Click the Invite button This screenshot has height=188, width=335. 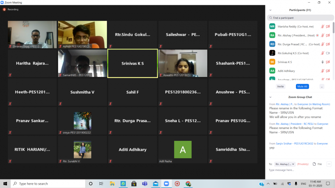click(x=281, y=87)
